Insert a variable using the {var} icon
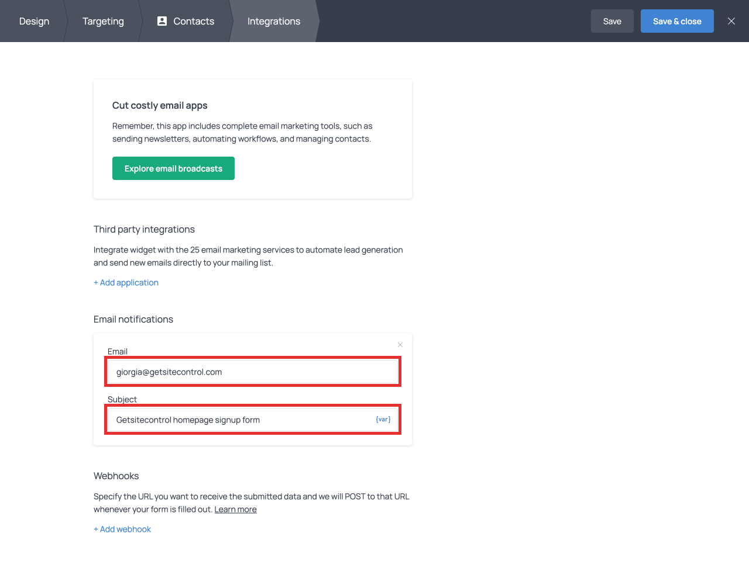 (383, 420)
